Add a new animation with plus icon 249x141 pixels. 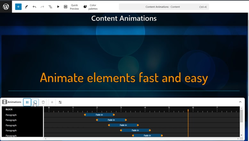click(x=52, y=102)
